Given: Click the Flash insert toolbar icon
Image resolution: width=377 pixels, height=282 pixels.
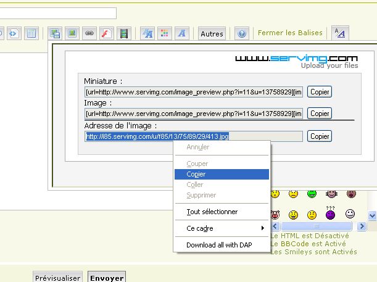Looking at the screenshot, I should [107, 33].
